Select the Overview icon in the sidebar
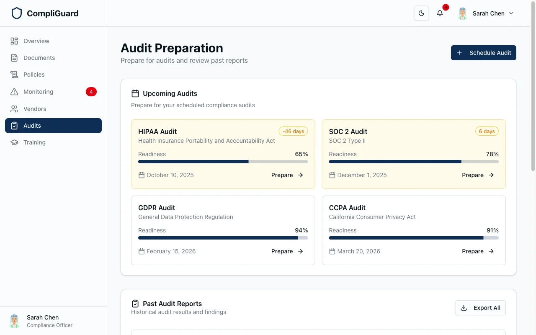Image resolution: width=536 pixels, height=335 pixels. click(x=14, y=41)
